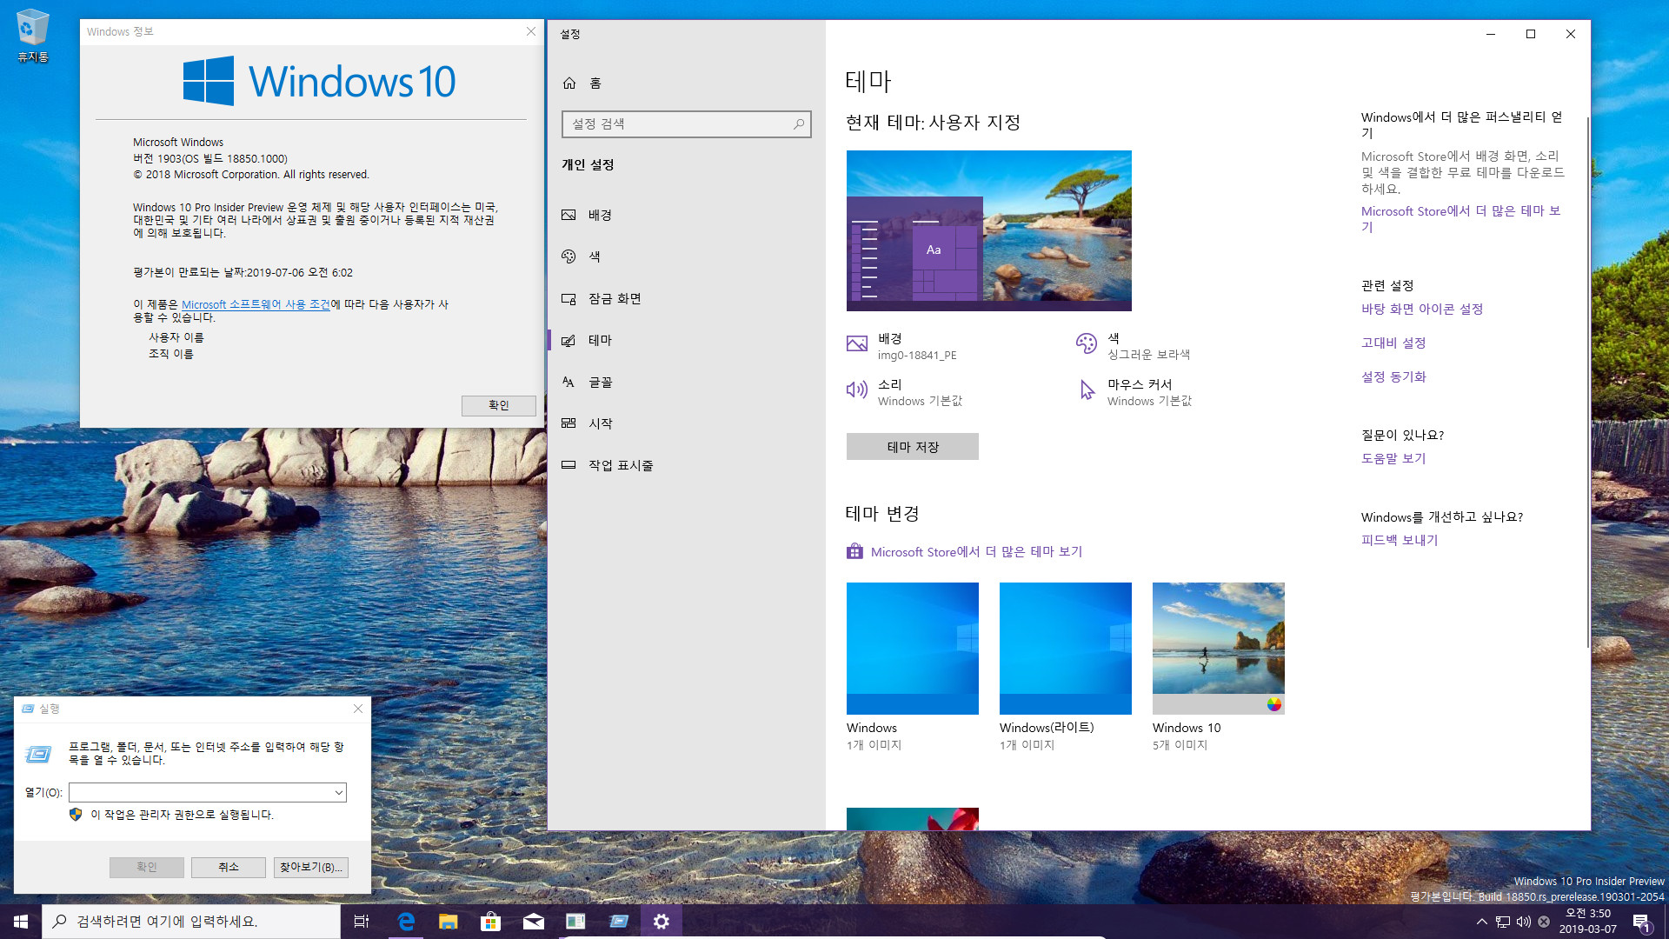The height and width of the screenshot is (939, 1669).
Task: Click the search magnifier in Settings search
Action: 798,124
